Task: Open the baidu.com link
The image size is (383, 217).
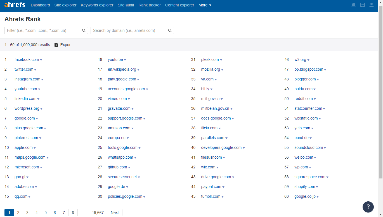Action: tap(304, 89)
